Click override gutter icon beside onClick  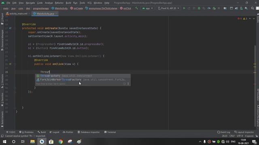coord(10,64)
